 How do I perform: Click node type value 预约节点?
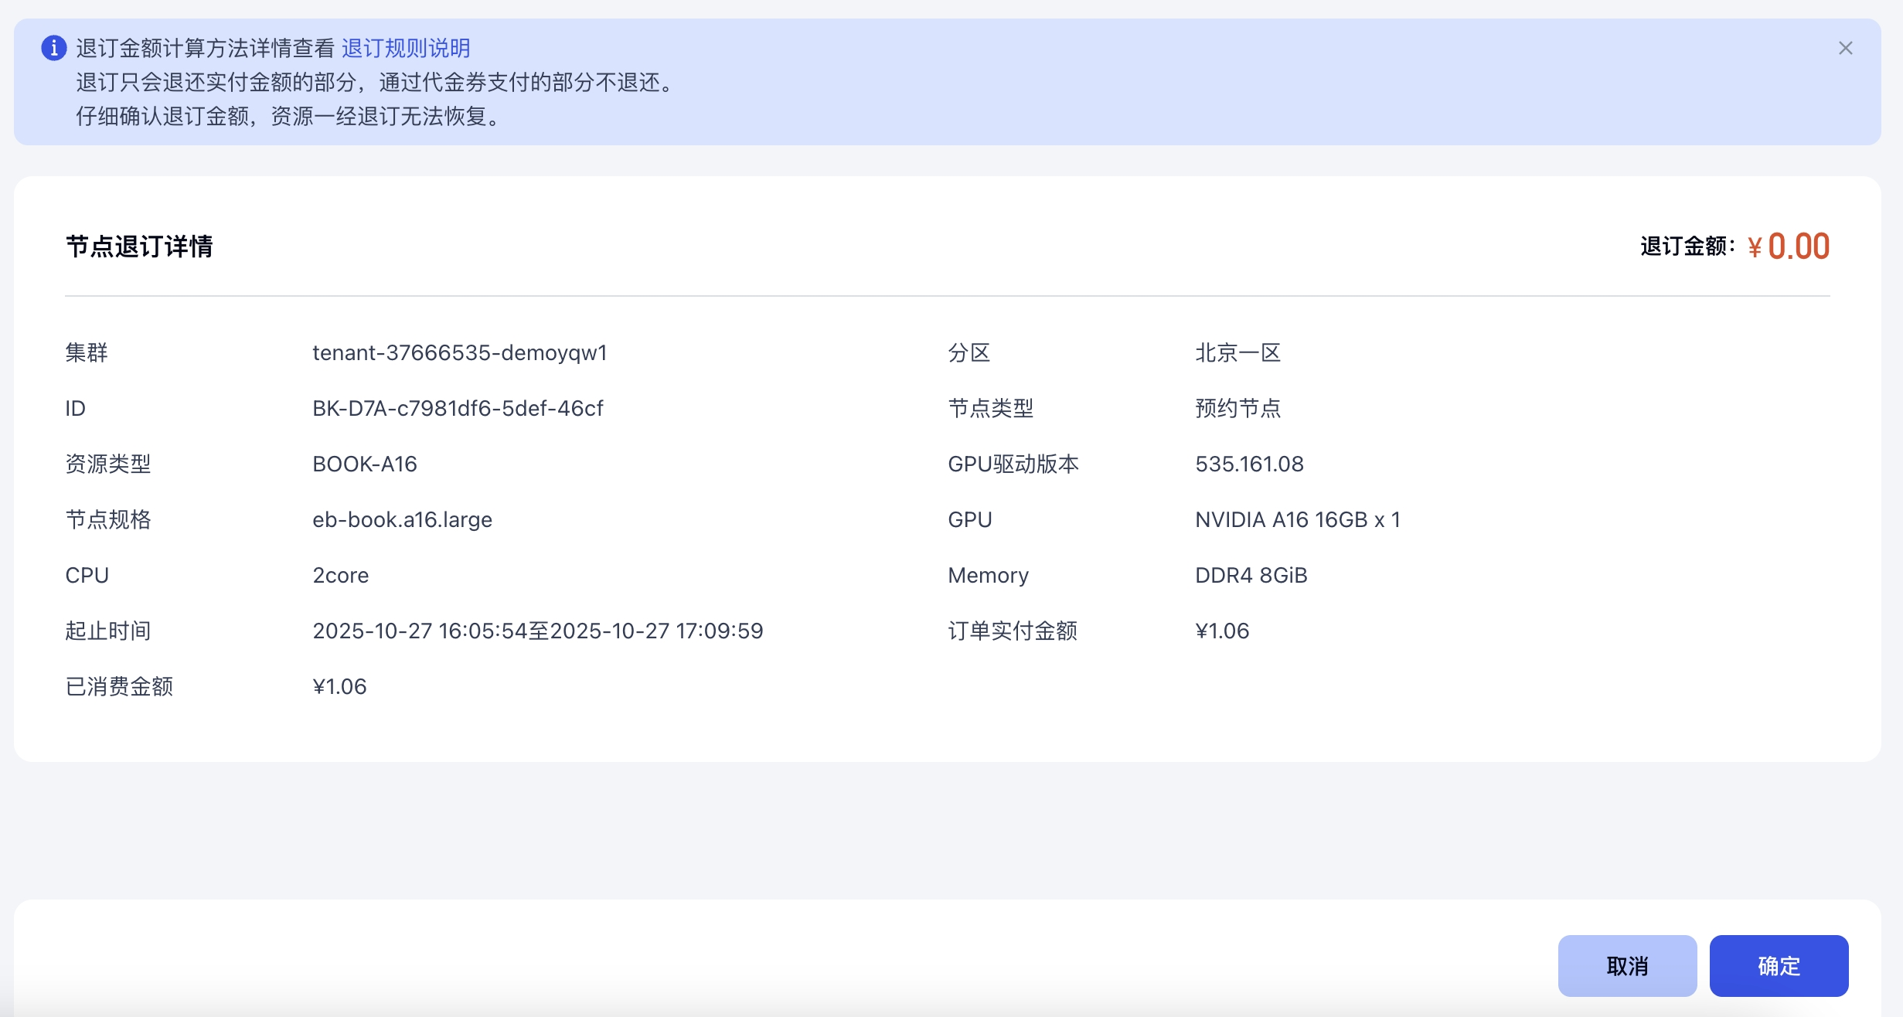click(x=1237, y=409)
